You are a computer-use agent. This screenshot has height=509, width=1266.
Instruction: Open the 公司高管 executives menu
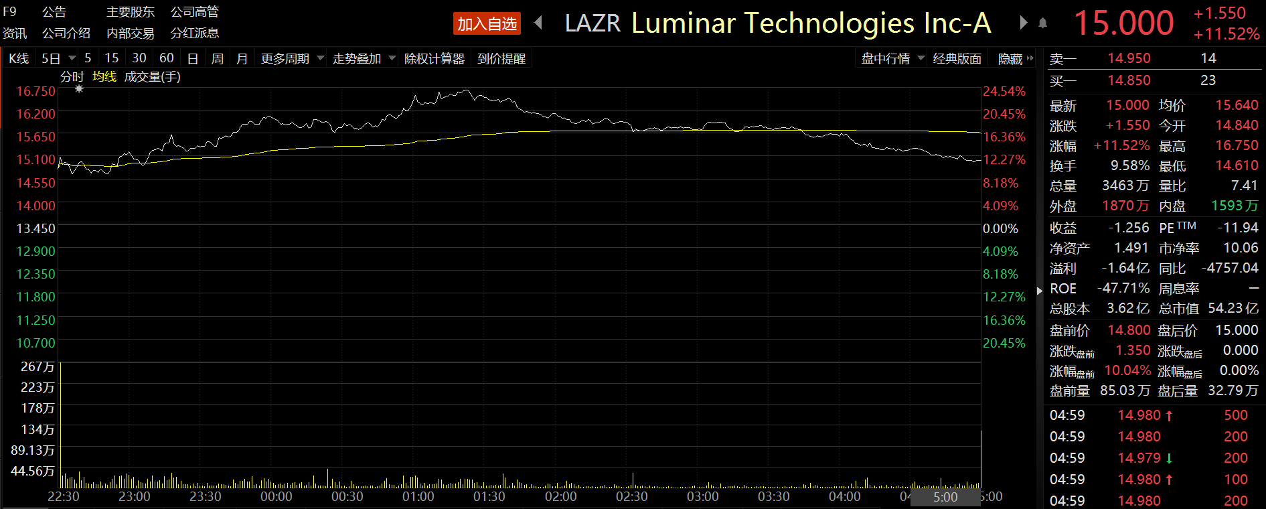(x=195, y=11)
